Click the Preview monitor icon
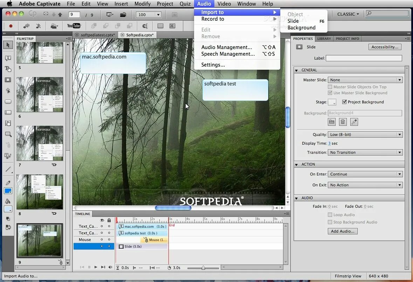This screenshot has height=282, width=413. (109, 15)
